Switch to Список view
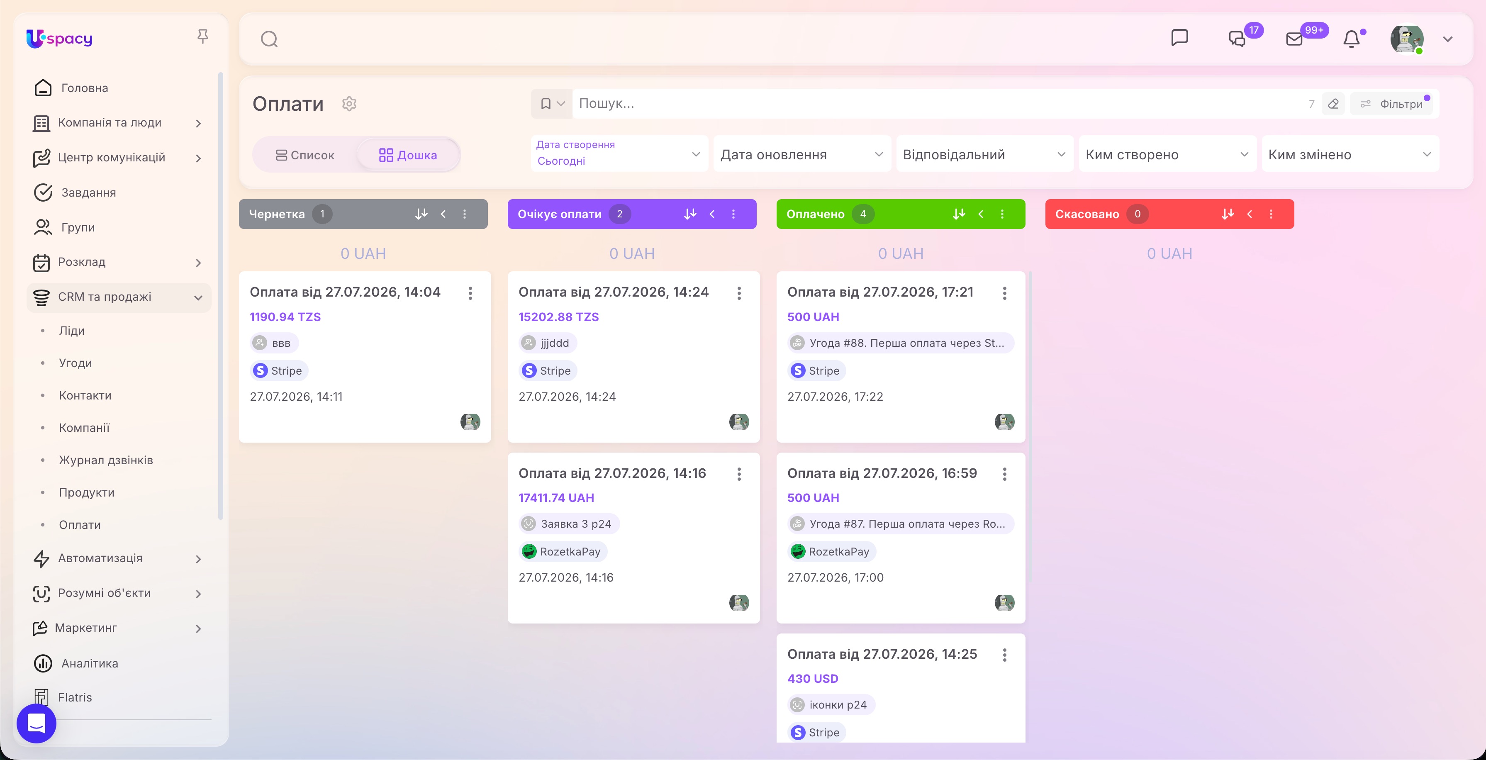 (305, 155)
